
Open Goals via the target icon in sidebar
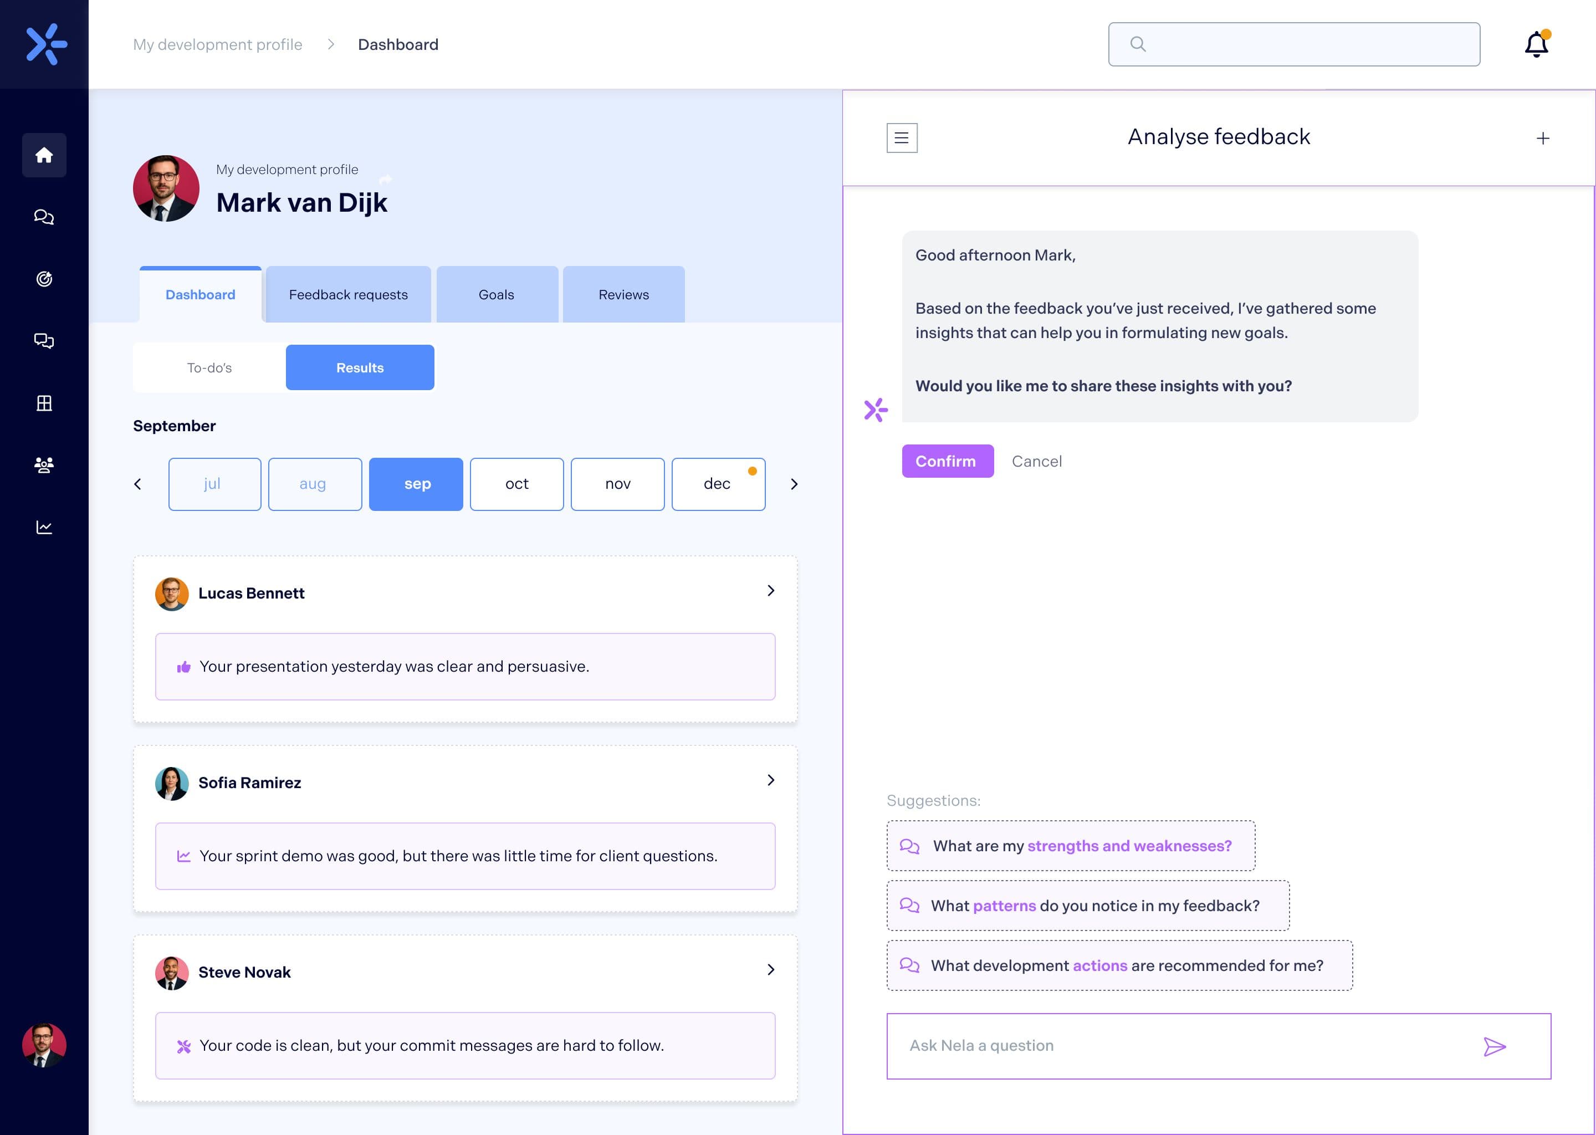tap(44, 278)
